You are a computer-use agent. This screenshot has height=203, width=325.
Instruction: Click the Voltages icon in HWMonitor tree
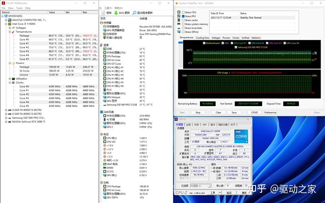coord(13,28)
